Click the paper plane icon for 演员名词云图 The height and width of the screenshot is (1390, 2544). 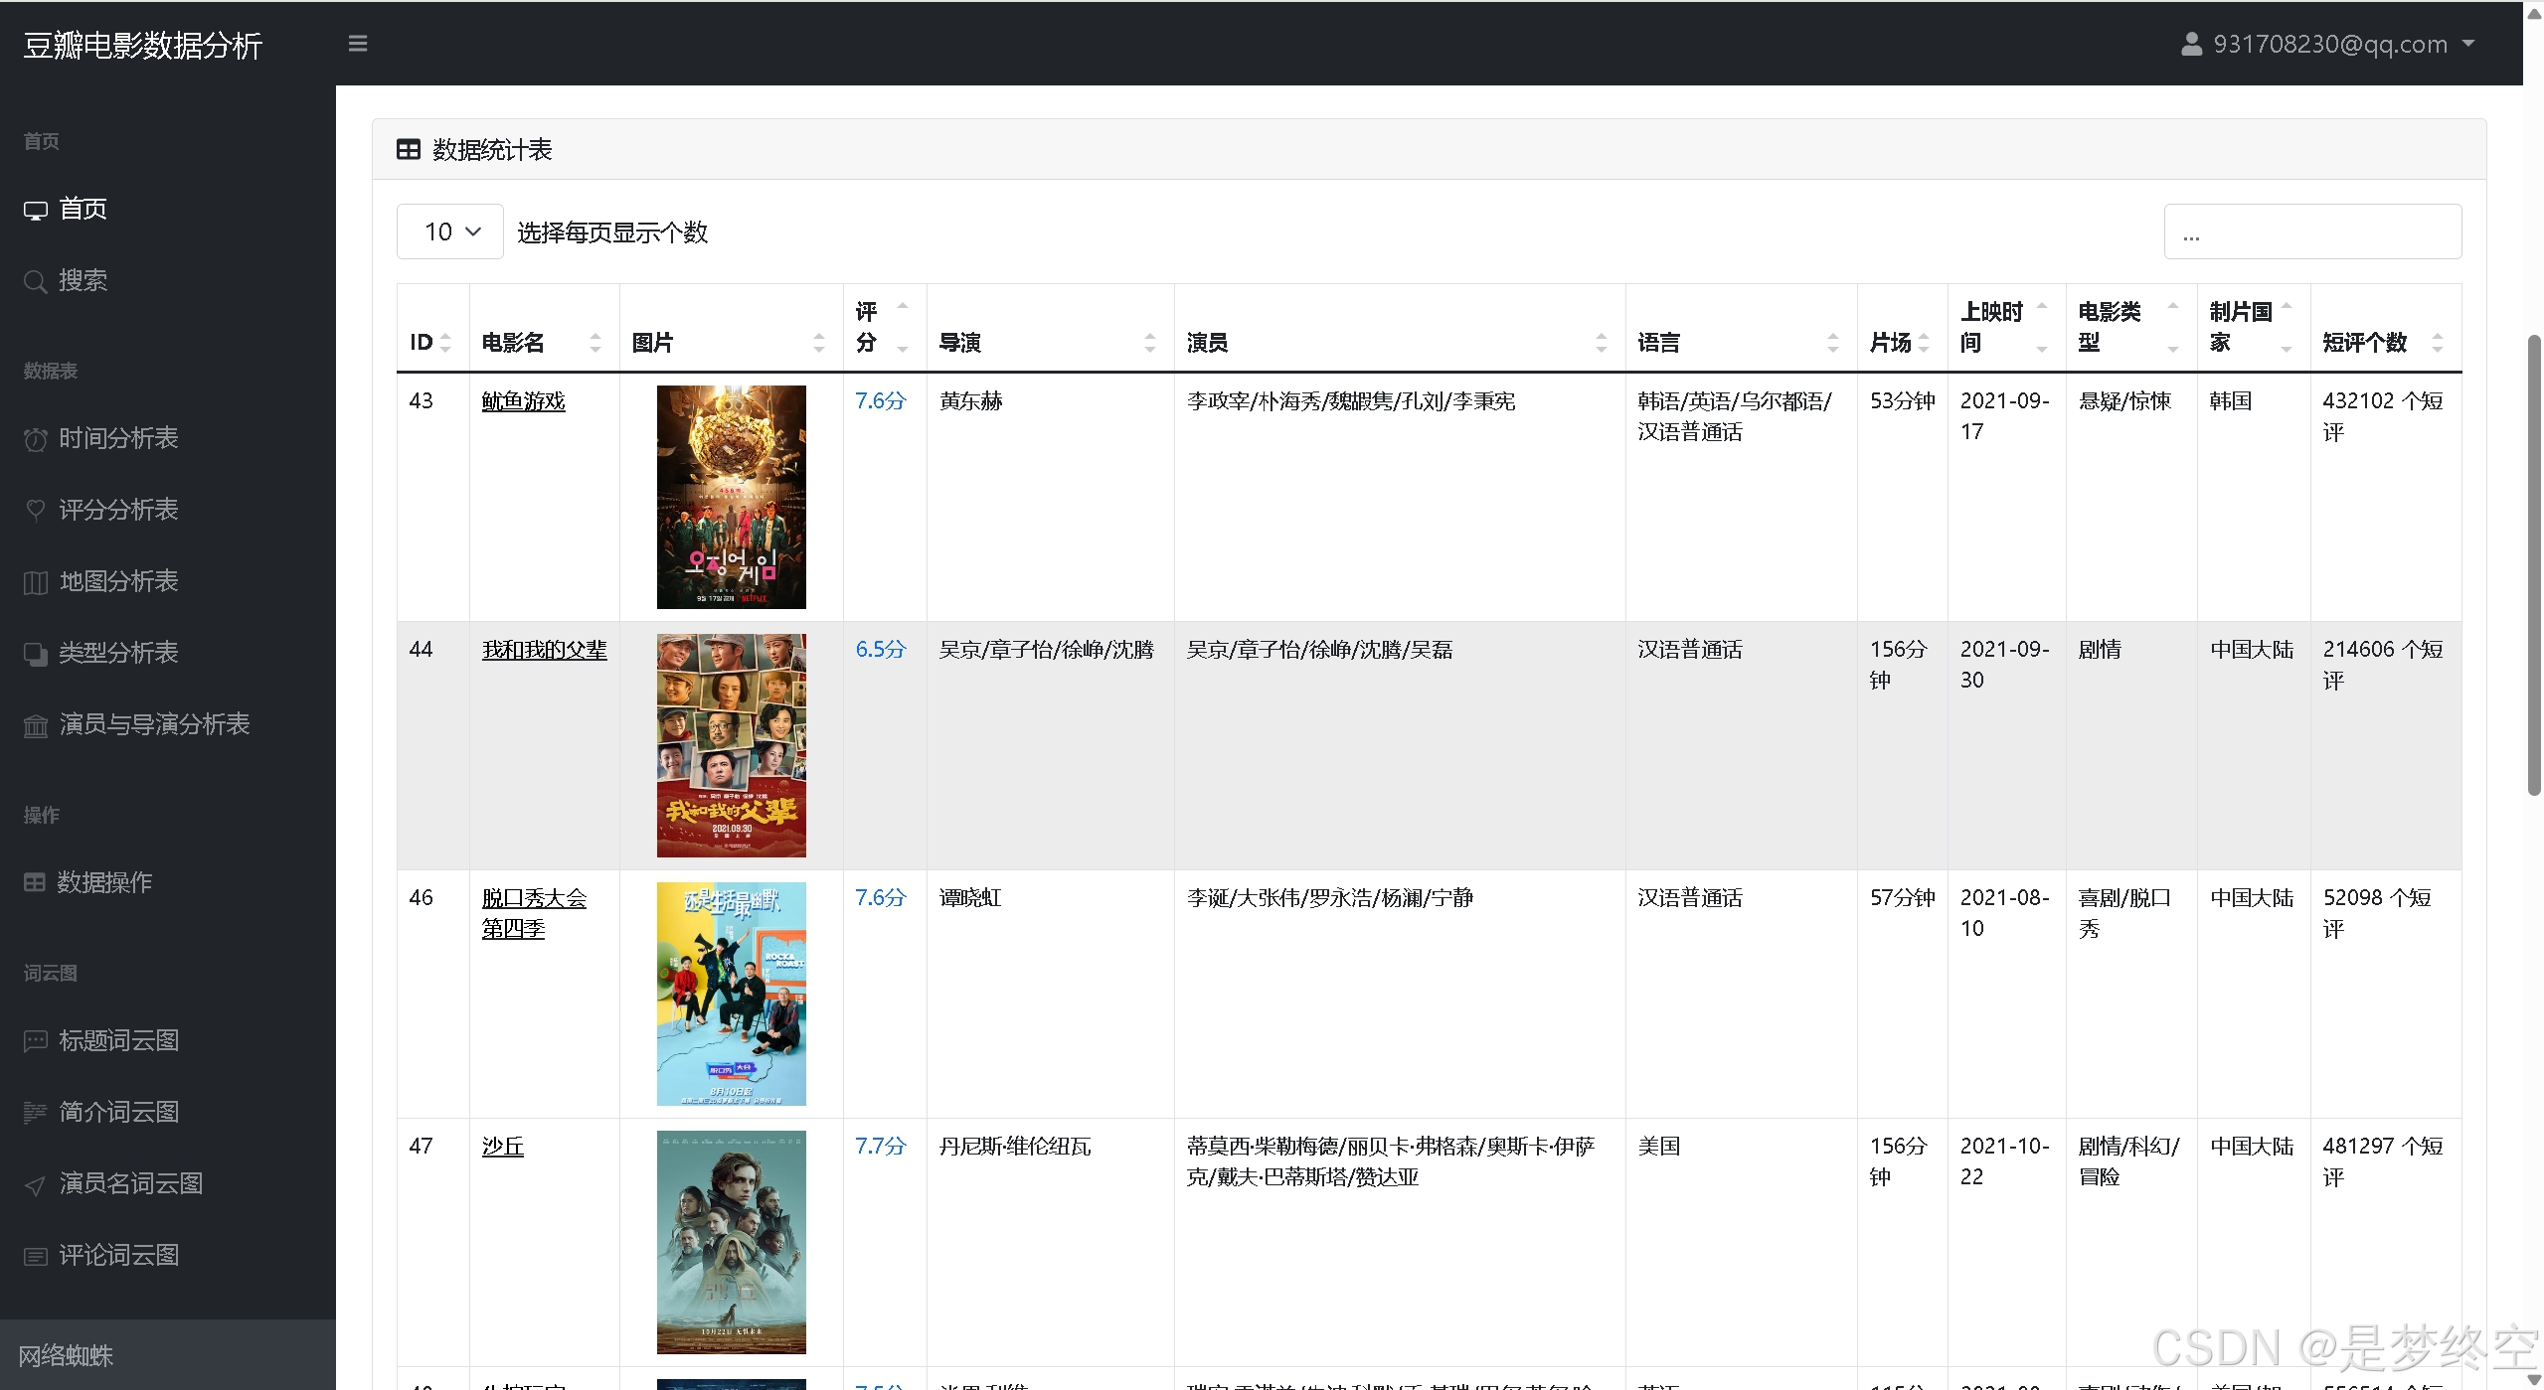(x=36, y=1184)
